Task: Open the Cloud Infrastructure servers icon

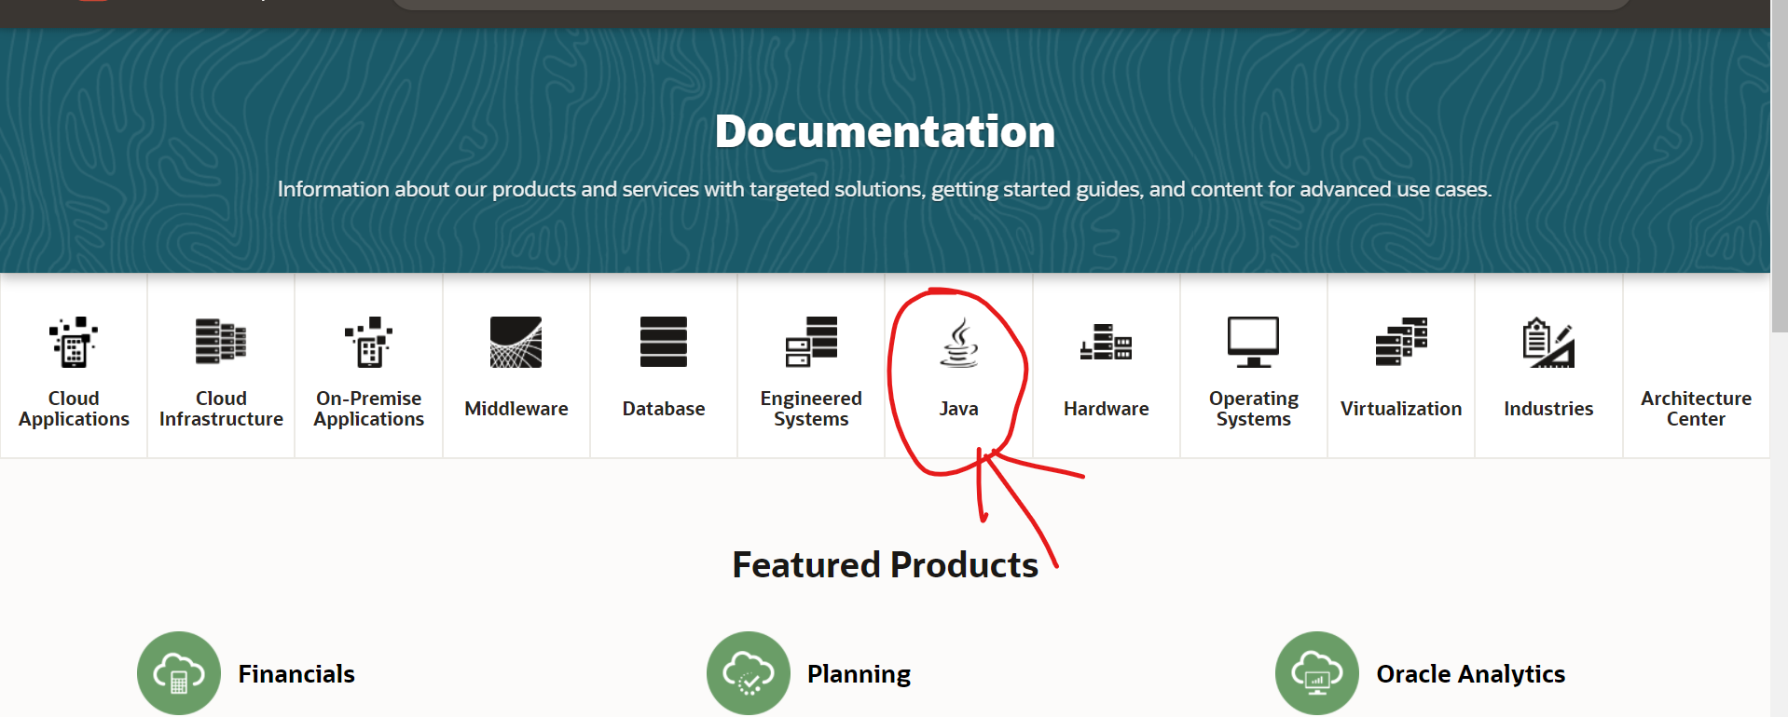Action: 221,341
